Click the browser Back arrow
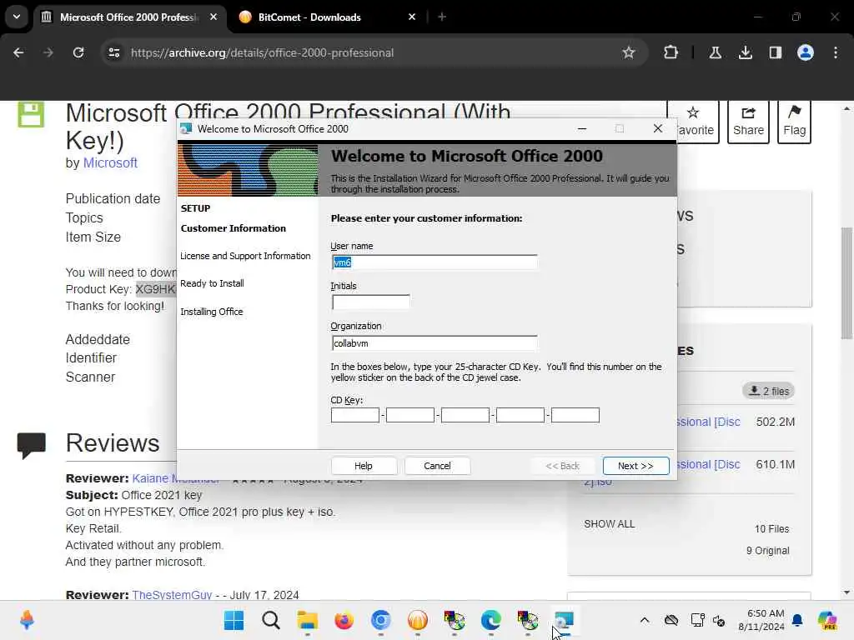This screenshot has width=854, height=640. click(x=18, y=52)
